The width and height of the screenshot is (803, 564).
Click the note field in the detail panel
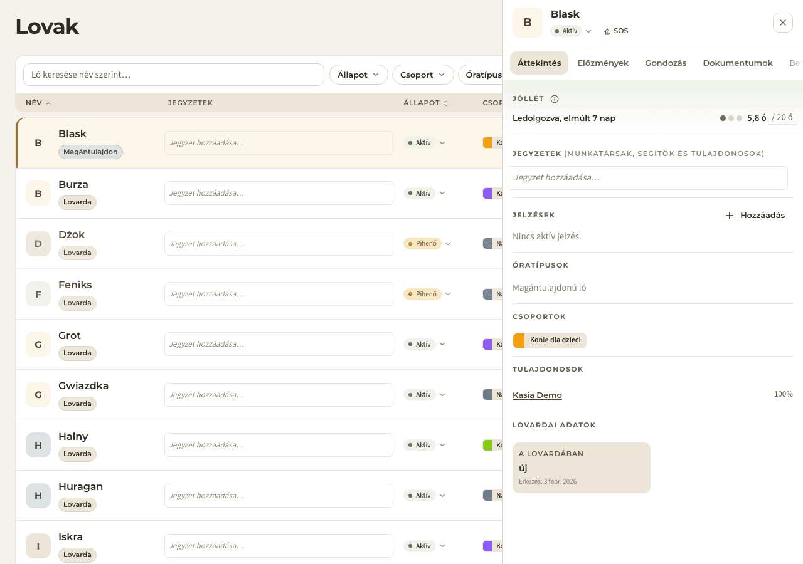(647, 178)
